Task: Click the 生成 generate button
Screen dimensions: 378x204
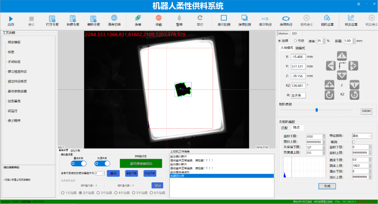Action: tap(327, 186)
